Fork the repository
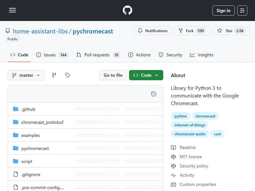Image resolution: width=255 pixels, height=191 pixels. click(192, 31)
